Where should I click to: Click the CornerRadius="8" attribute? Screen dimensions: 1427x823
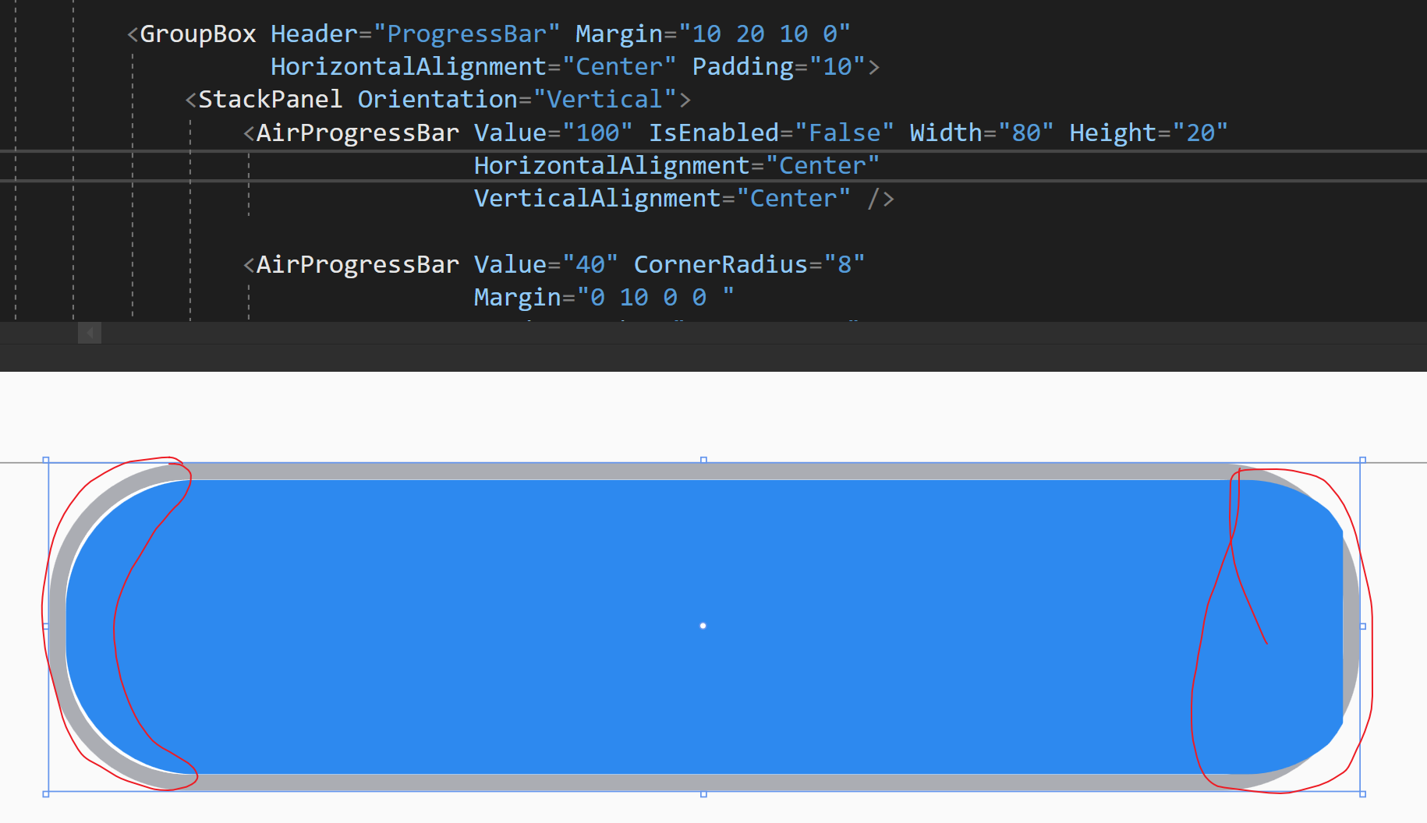[749, 264]
